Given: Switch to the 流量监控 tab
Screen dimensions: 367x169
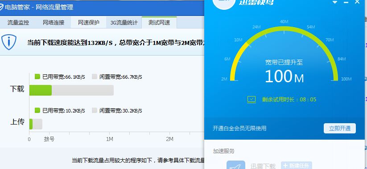Looking at the screenshot, I should point(18,23).
